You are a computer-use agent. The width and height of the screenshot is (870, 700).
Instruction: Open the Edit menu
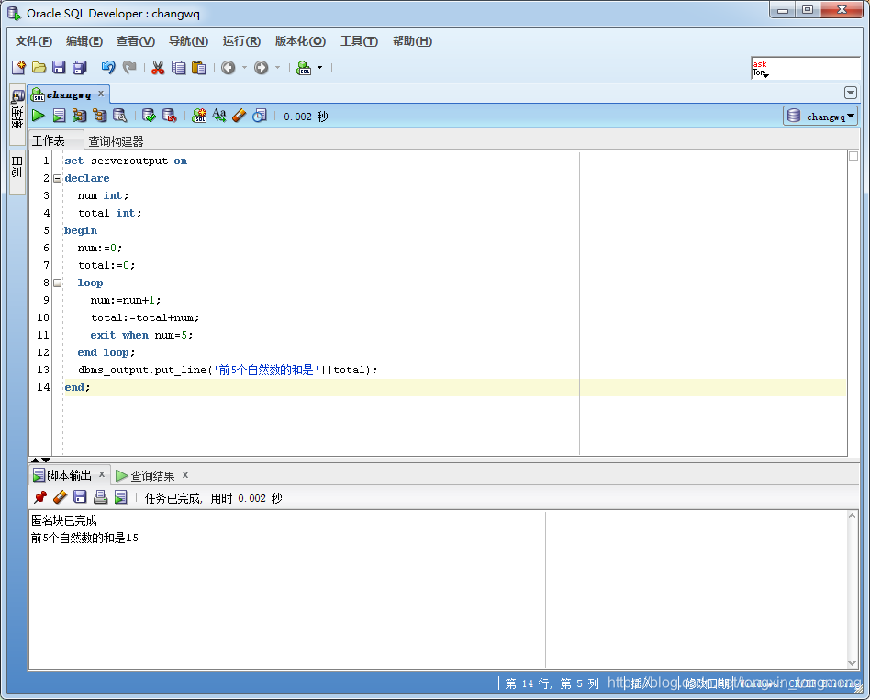tap(84, 41)
